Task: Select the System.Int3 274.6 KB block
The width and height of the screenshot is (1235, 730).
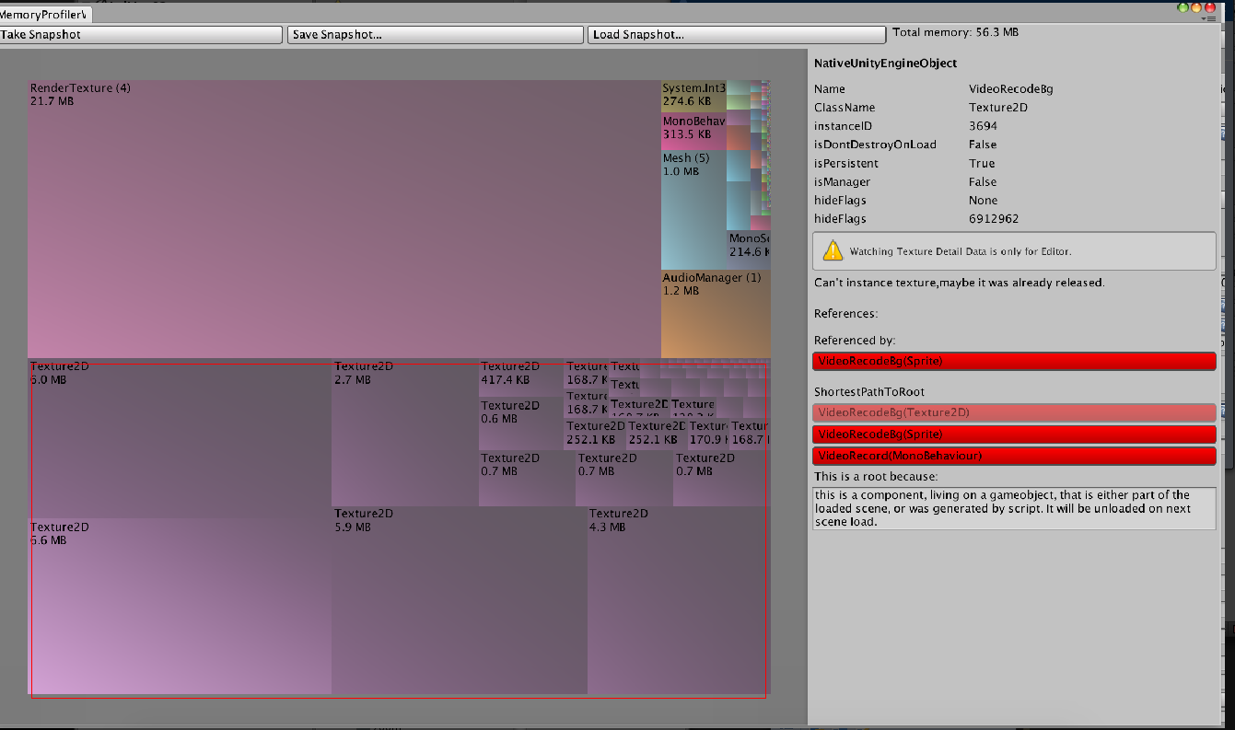Action: [693, 96]
